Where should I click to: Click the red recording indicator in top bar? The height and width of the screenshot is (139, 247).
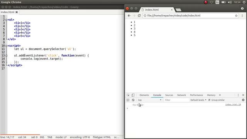(x=206, y=2)
